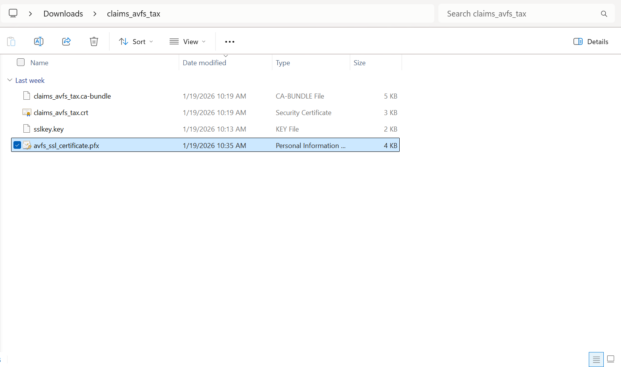
Task: Click the Delete trash can icon
Action: [x=94, y=41]
